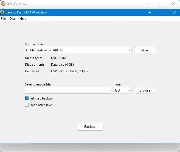Close the background ISO Workshop window
The image size is (180, 152).
173,4
